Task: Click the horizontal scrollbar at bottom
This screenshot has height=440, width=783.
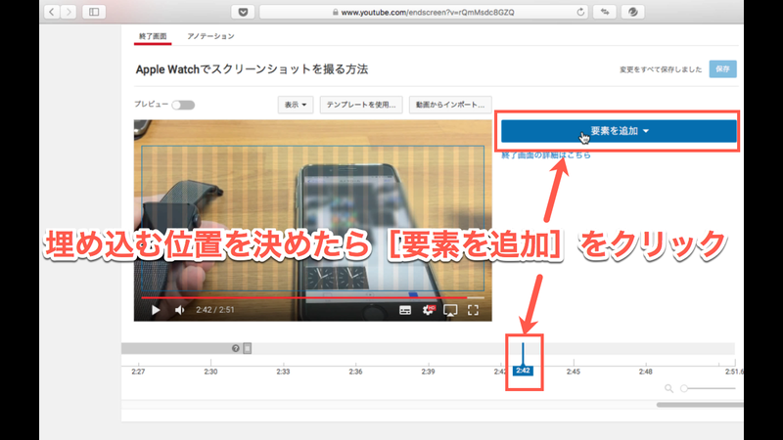Action: tap(700, 405)
